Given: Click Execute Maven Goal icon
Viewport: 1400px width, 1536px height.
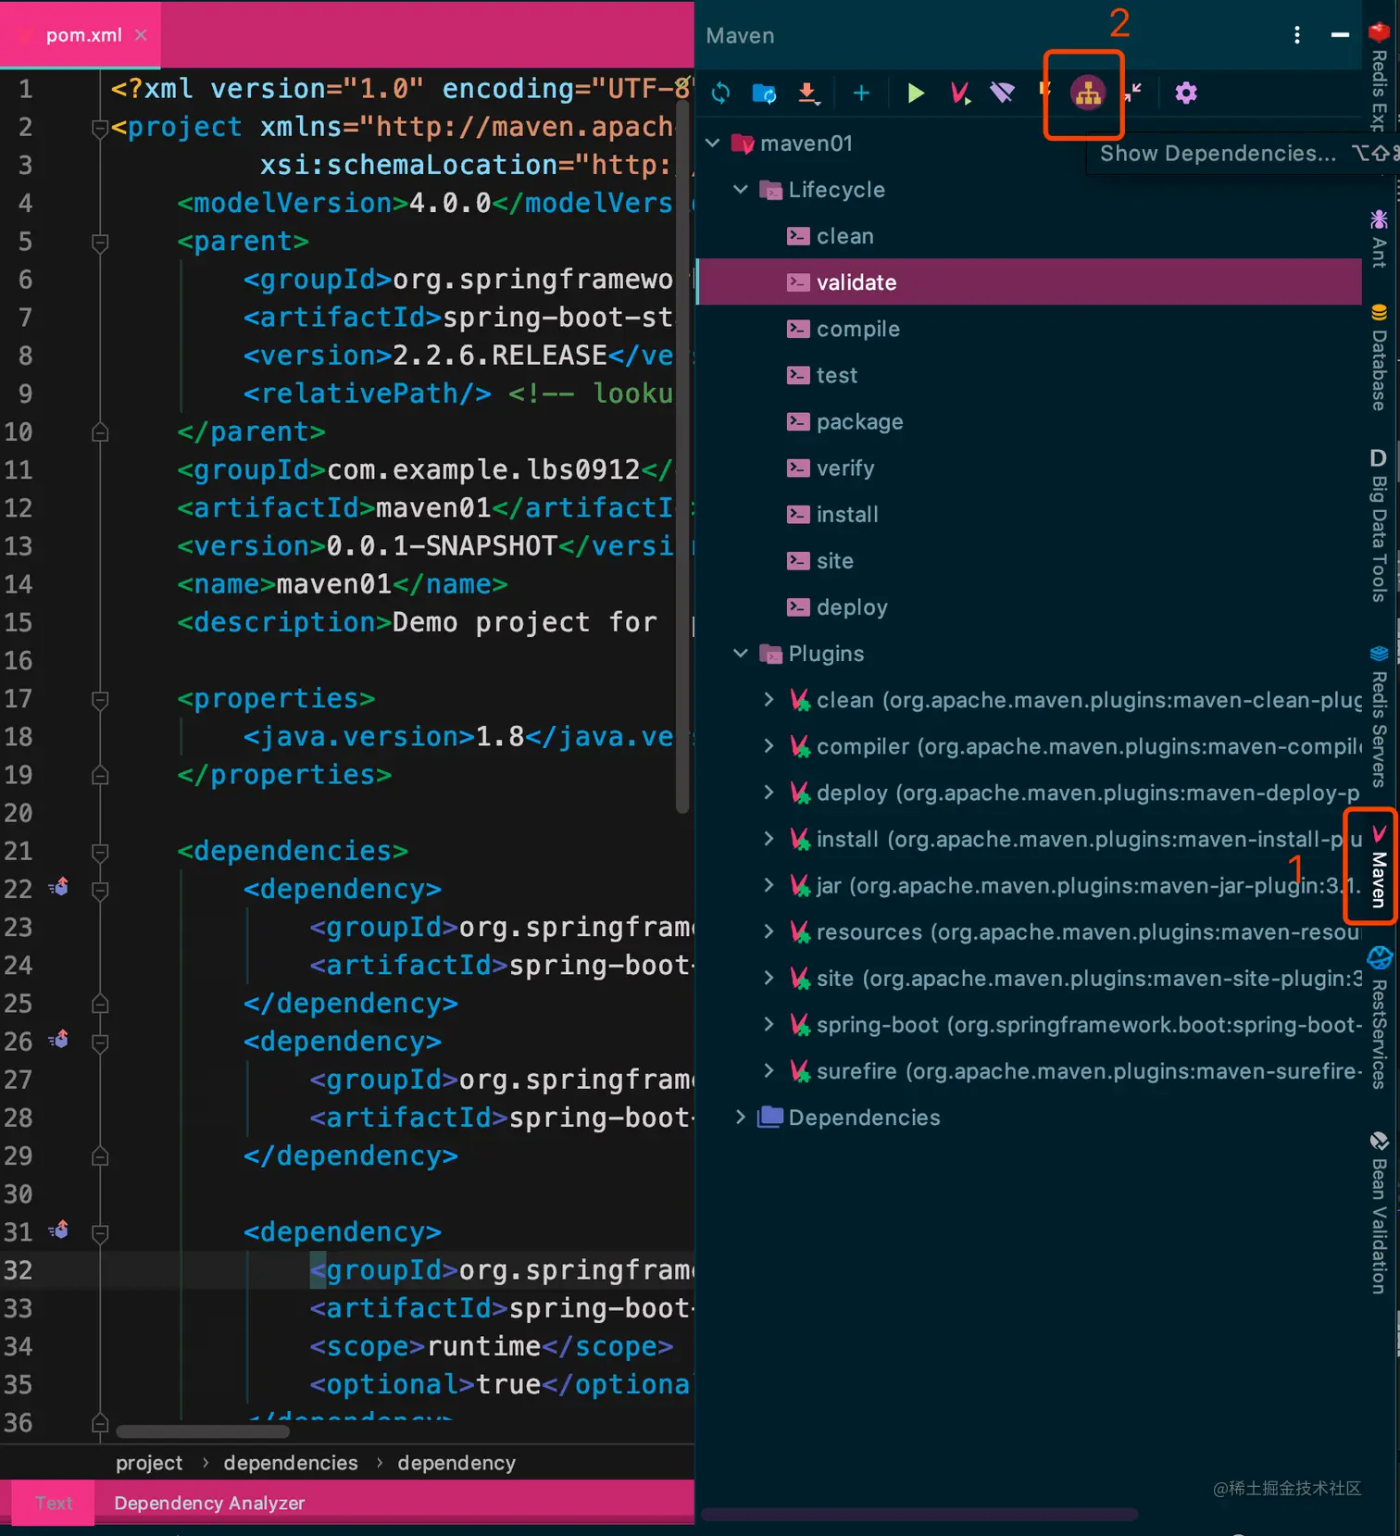Looking at the screenshot, I should (x=960, y=93).
